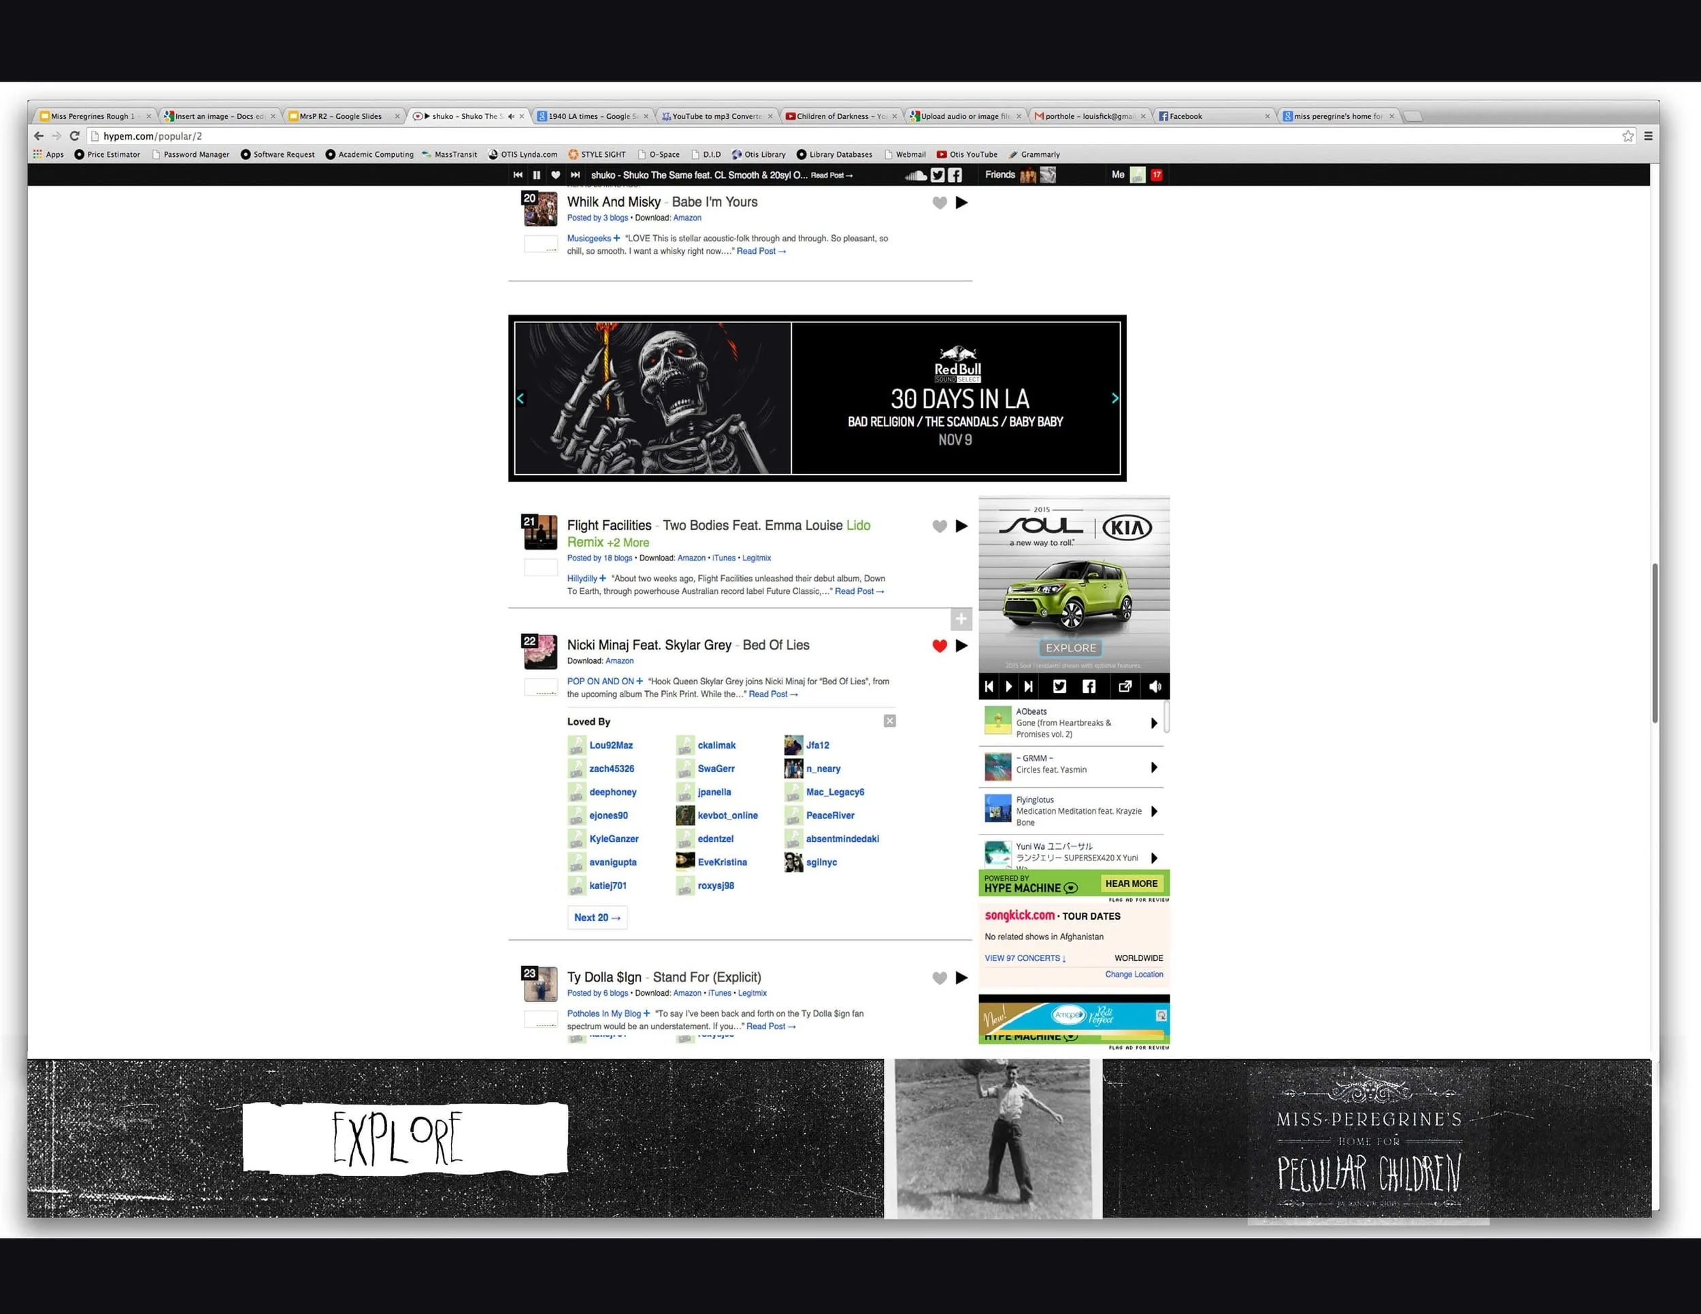Image resolution: width=1701 pixels, height=1314 pixels.
Task: Click the page vertical scrollbar thumb
Action: click(x=1654, y=643)
